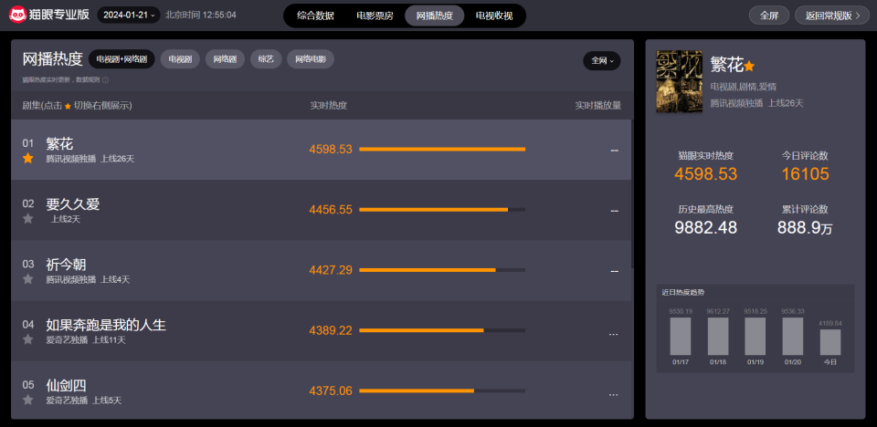Click the 仙剑四 heat progress bar
The width and height of the screenshot is (877, 427).
pyautogui.click(x=442, y=391)
